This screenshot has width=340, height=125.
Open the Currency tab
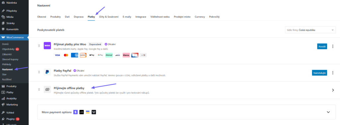[200, 17]
